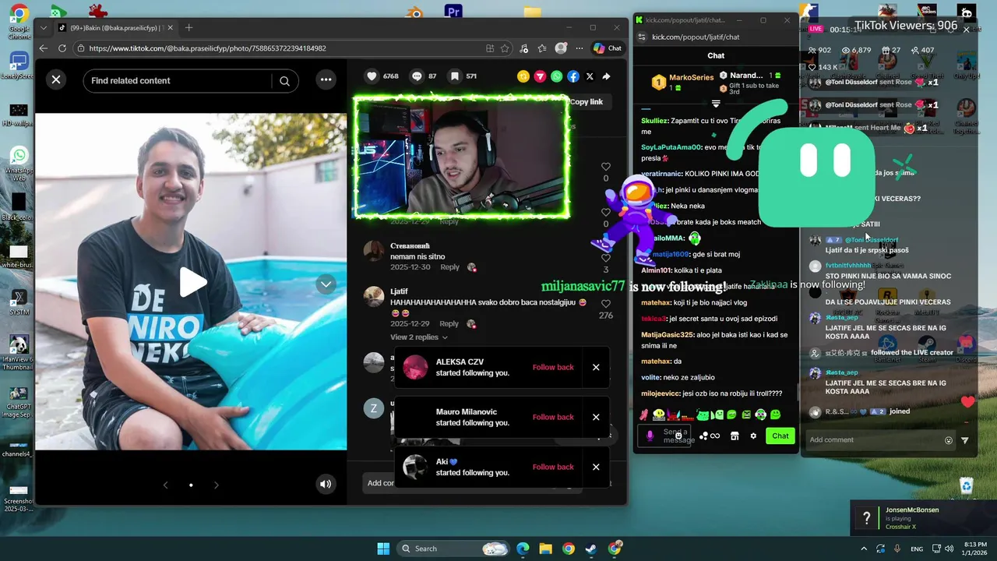Open Windows Start menu
997x561 pixels.
[x=383, y=549]
